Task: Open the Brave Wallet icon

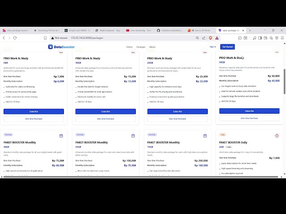Action: [265, 38]
